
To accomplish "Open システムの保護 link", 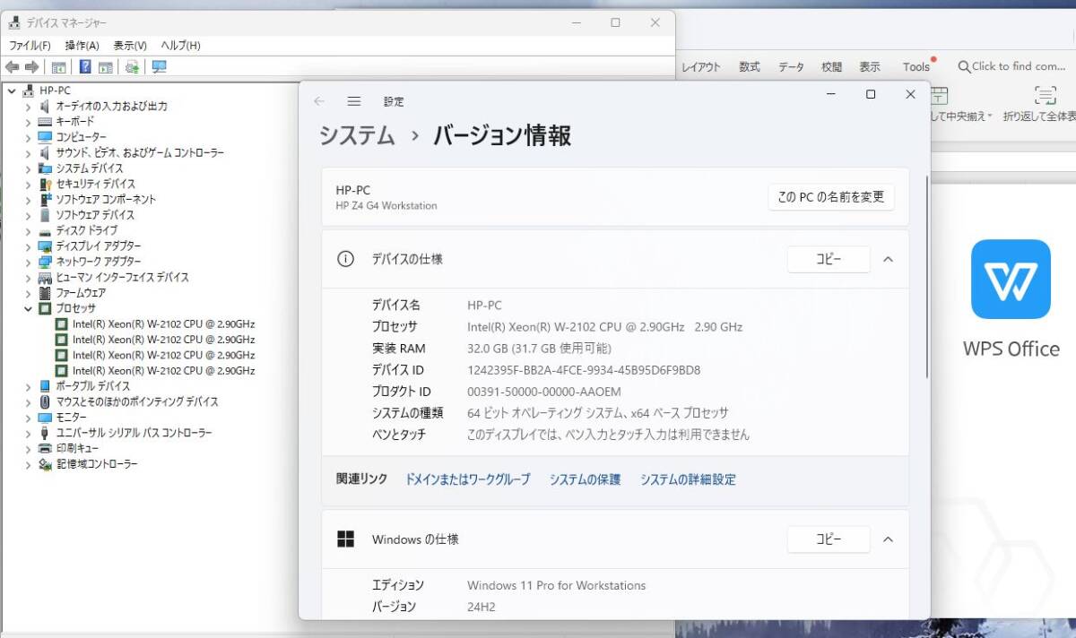I will click(585, 479).
